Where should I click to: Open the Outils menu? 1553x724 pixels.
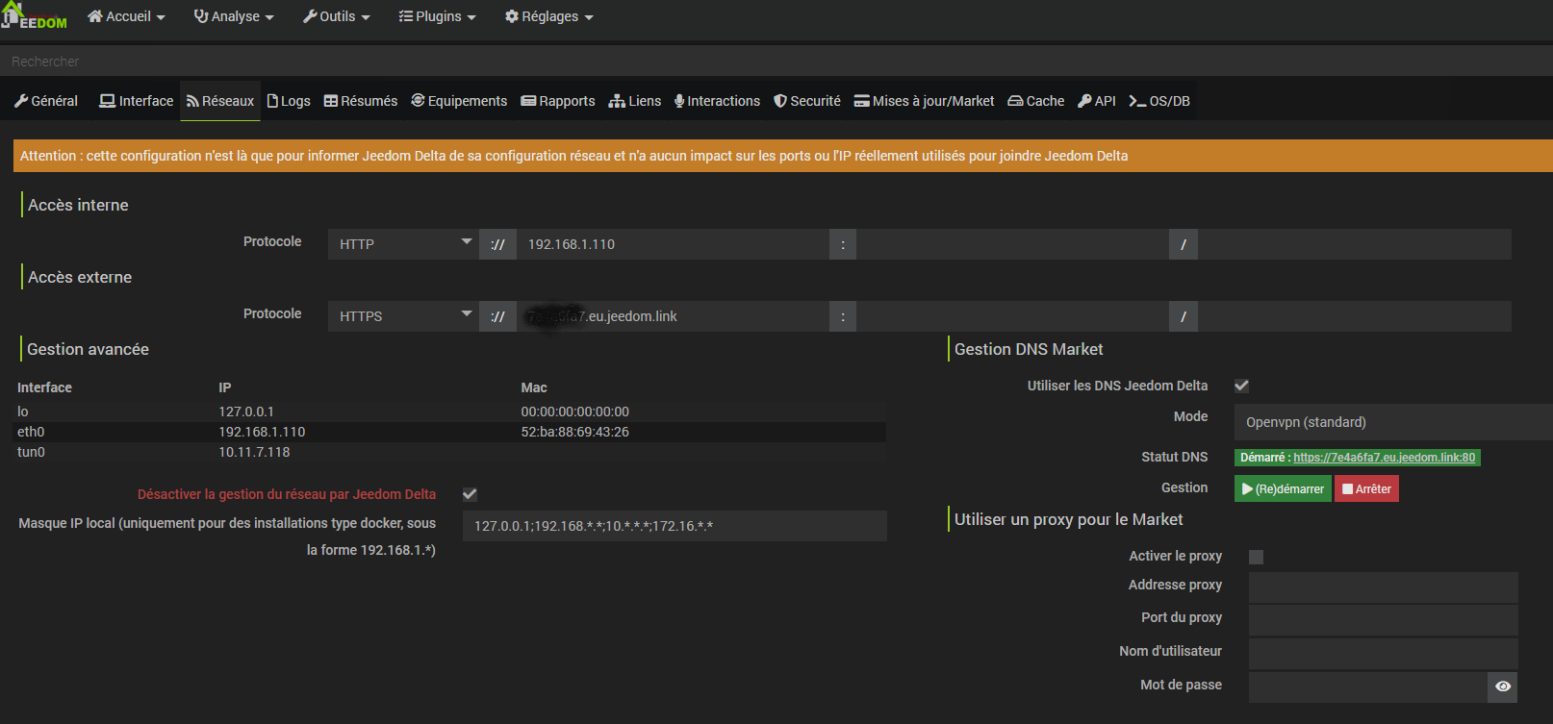click(336, 16)
